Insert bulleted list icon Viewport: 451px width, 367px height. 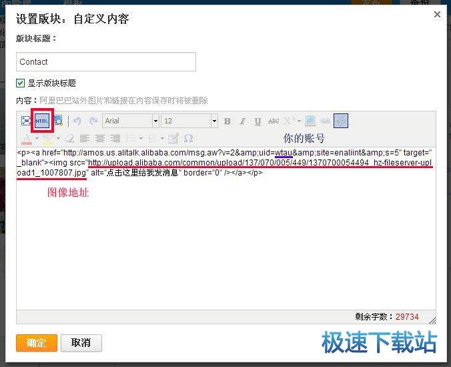[x=131, y=139]
